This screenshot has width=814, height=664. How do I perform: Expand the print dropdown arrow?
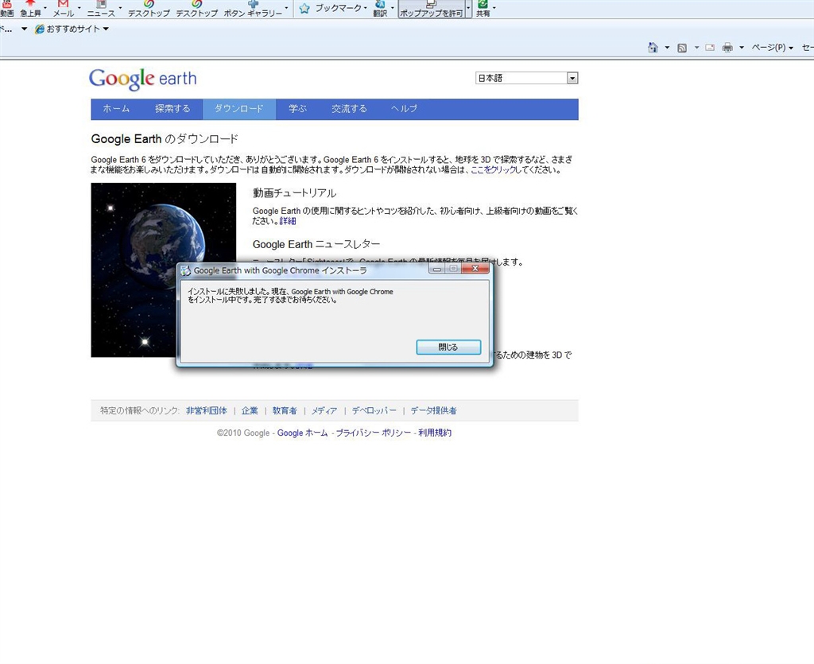click(742, 48)
